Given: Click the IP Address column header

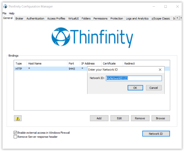Looking at the screenshot, I should click(91, 64).
